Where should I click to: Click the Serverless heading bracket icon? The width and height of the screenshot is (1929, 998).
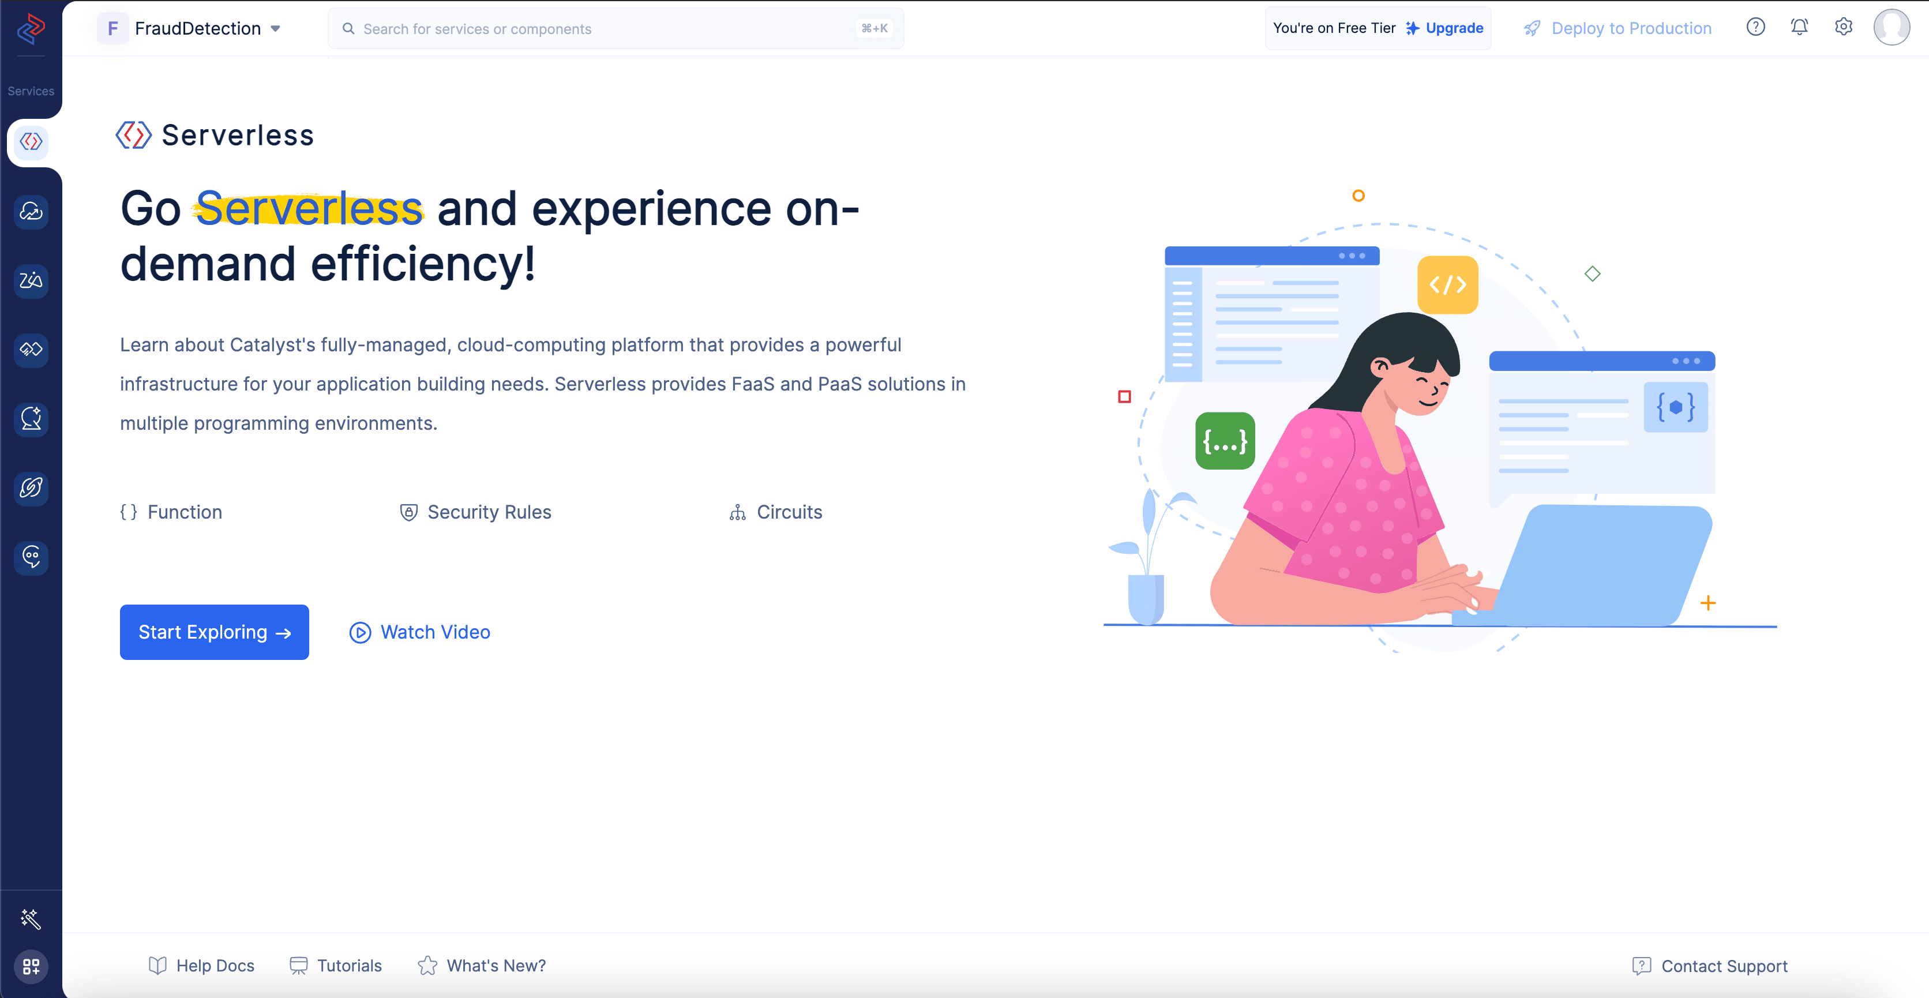(x=134, y=136)
